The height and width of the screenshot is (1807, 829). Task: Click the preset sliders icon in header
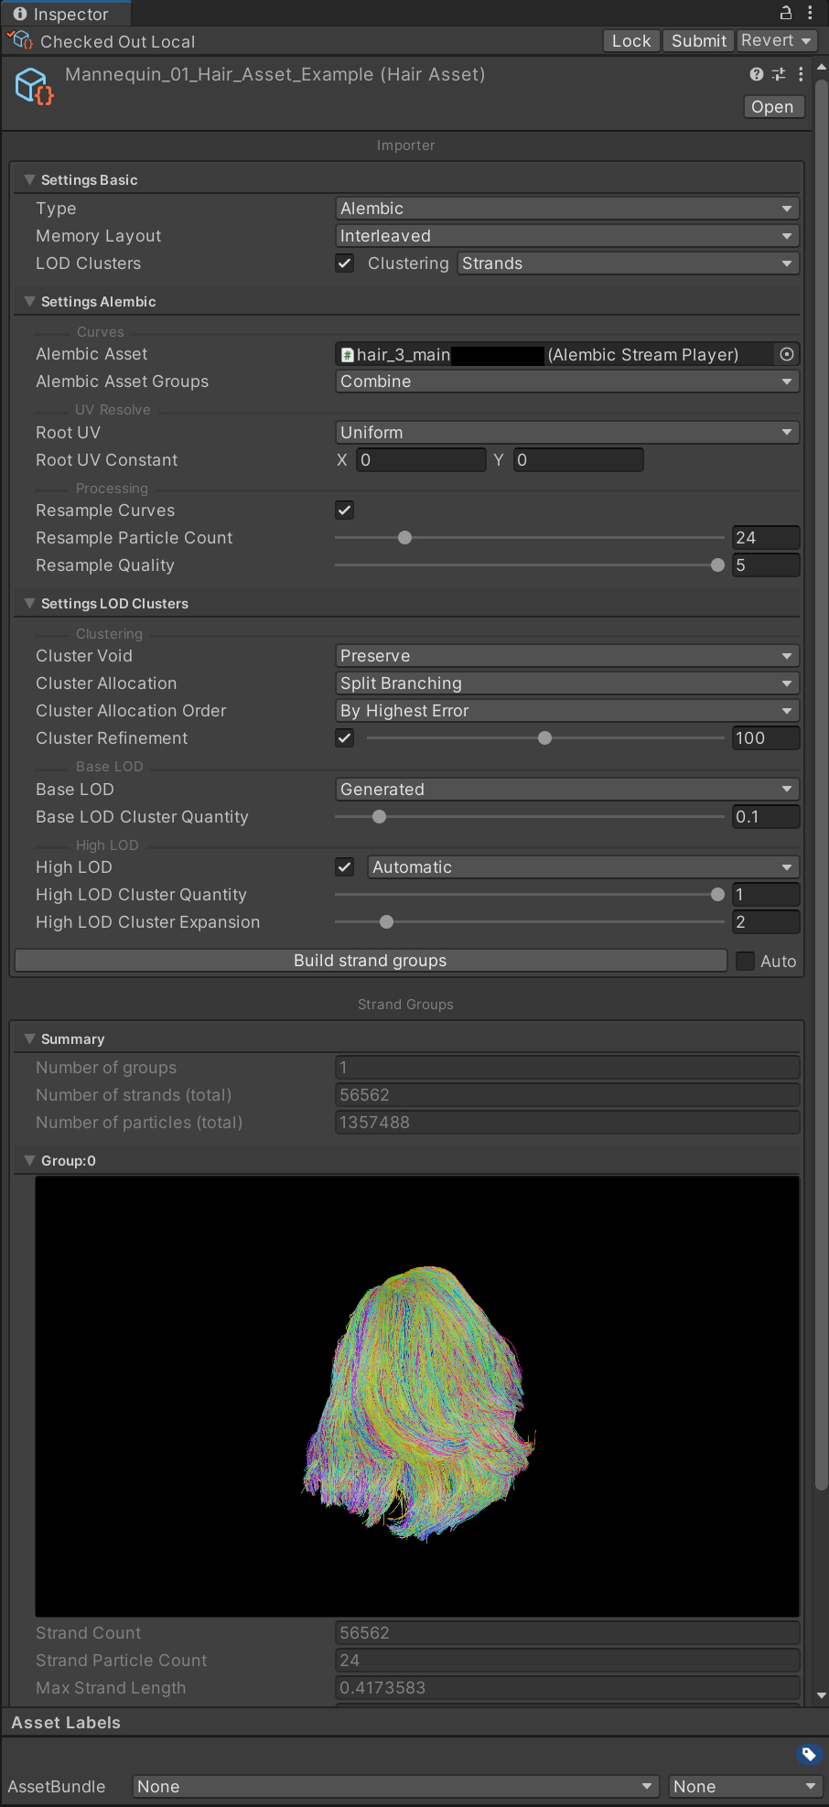click(x=779, y=74)
